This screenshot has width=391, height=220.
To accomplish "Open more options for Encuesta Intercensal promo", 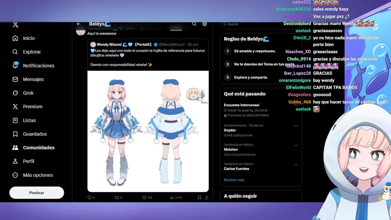I will click(296, 105).
